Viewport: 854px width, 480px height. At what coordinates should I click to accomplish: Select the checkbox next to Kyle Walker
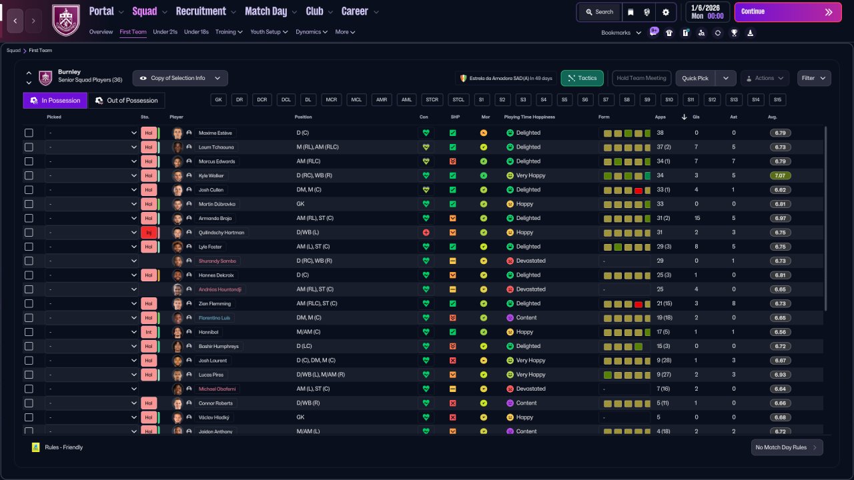point(29,175)
